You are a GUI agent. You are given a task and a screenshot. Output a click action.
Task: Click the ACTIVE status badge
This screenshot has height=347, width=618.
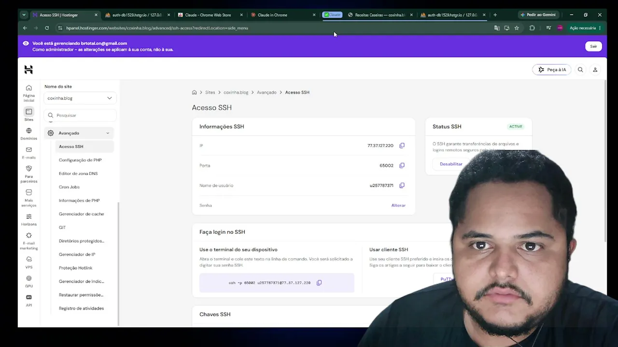516,127
